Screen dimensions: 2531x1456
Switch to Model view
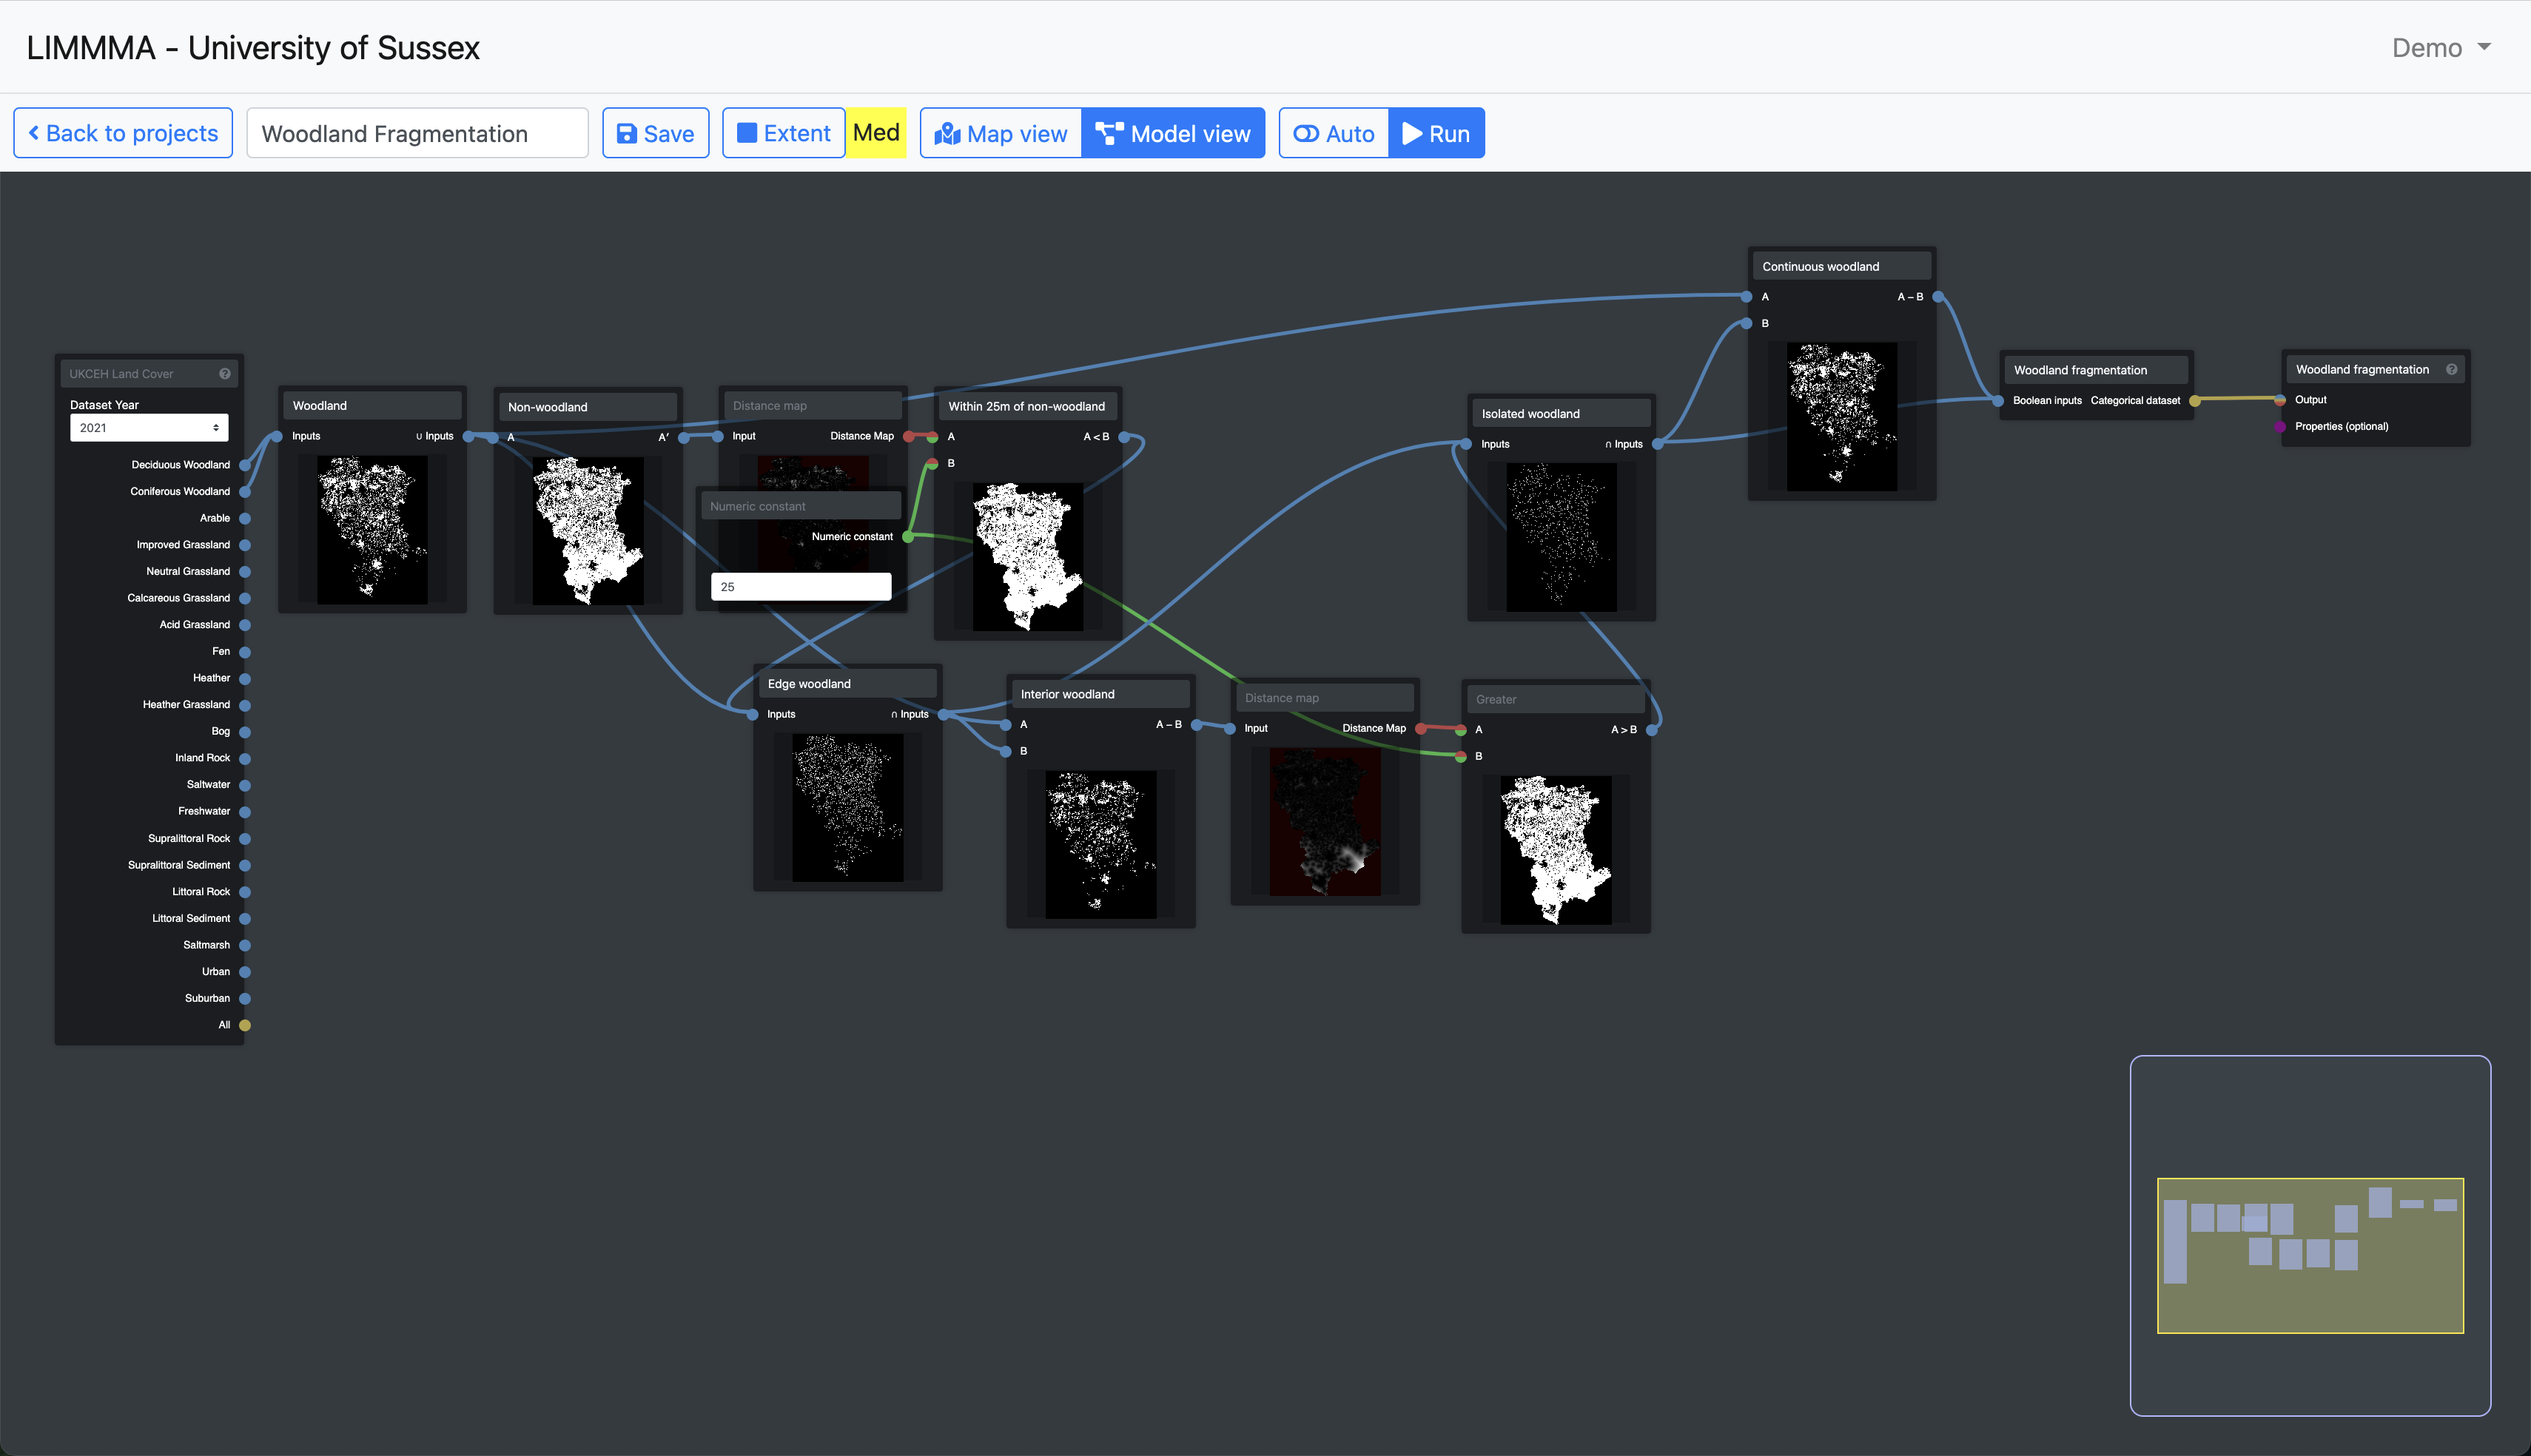pyautogui.click(x=1173, y=133)
